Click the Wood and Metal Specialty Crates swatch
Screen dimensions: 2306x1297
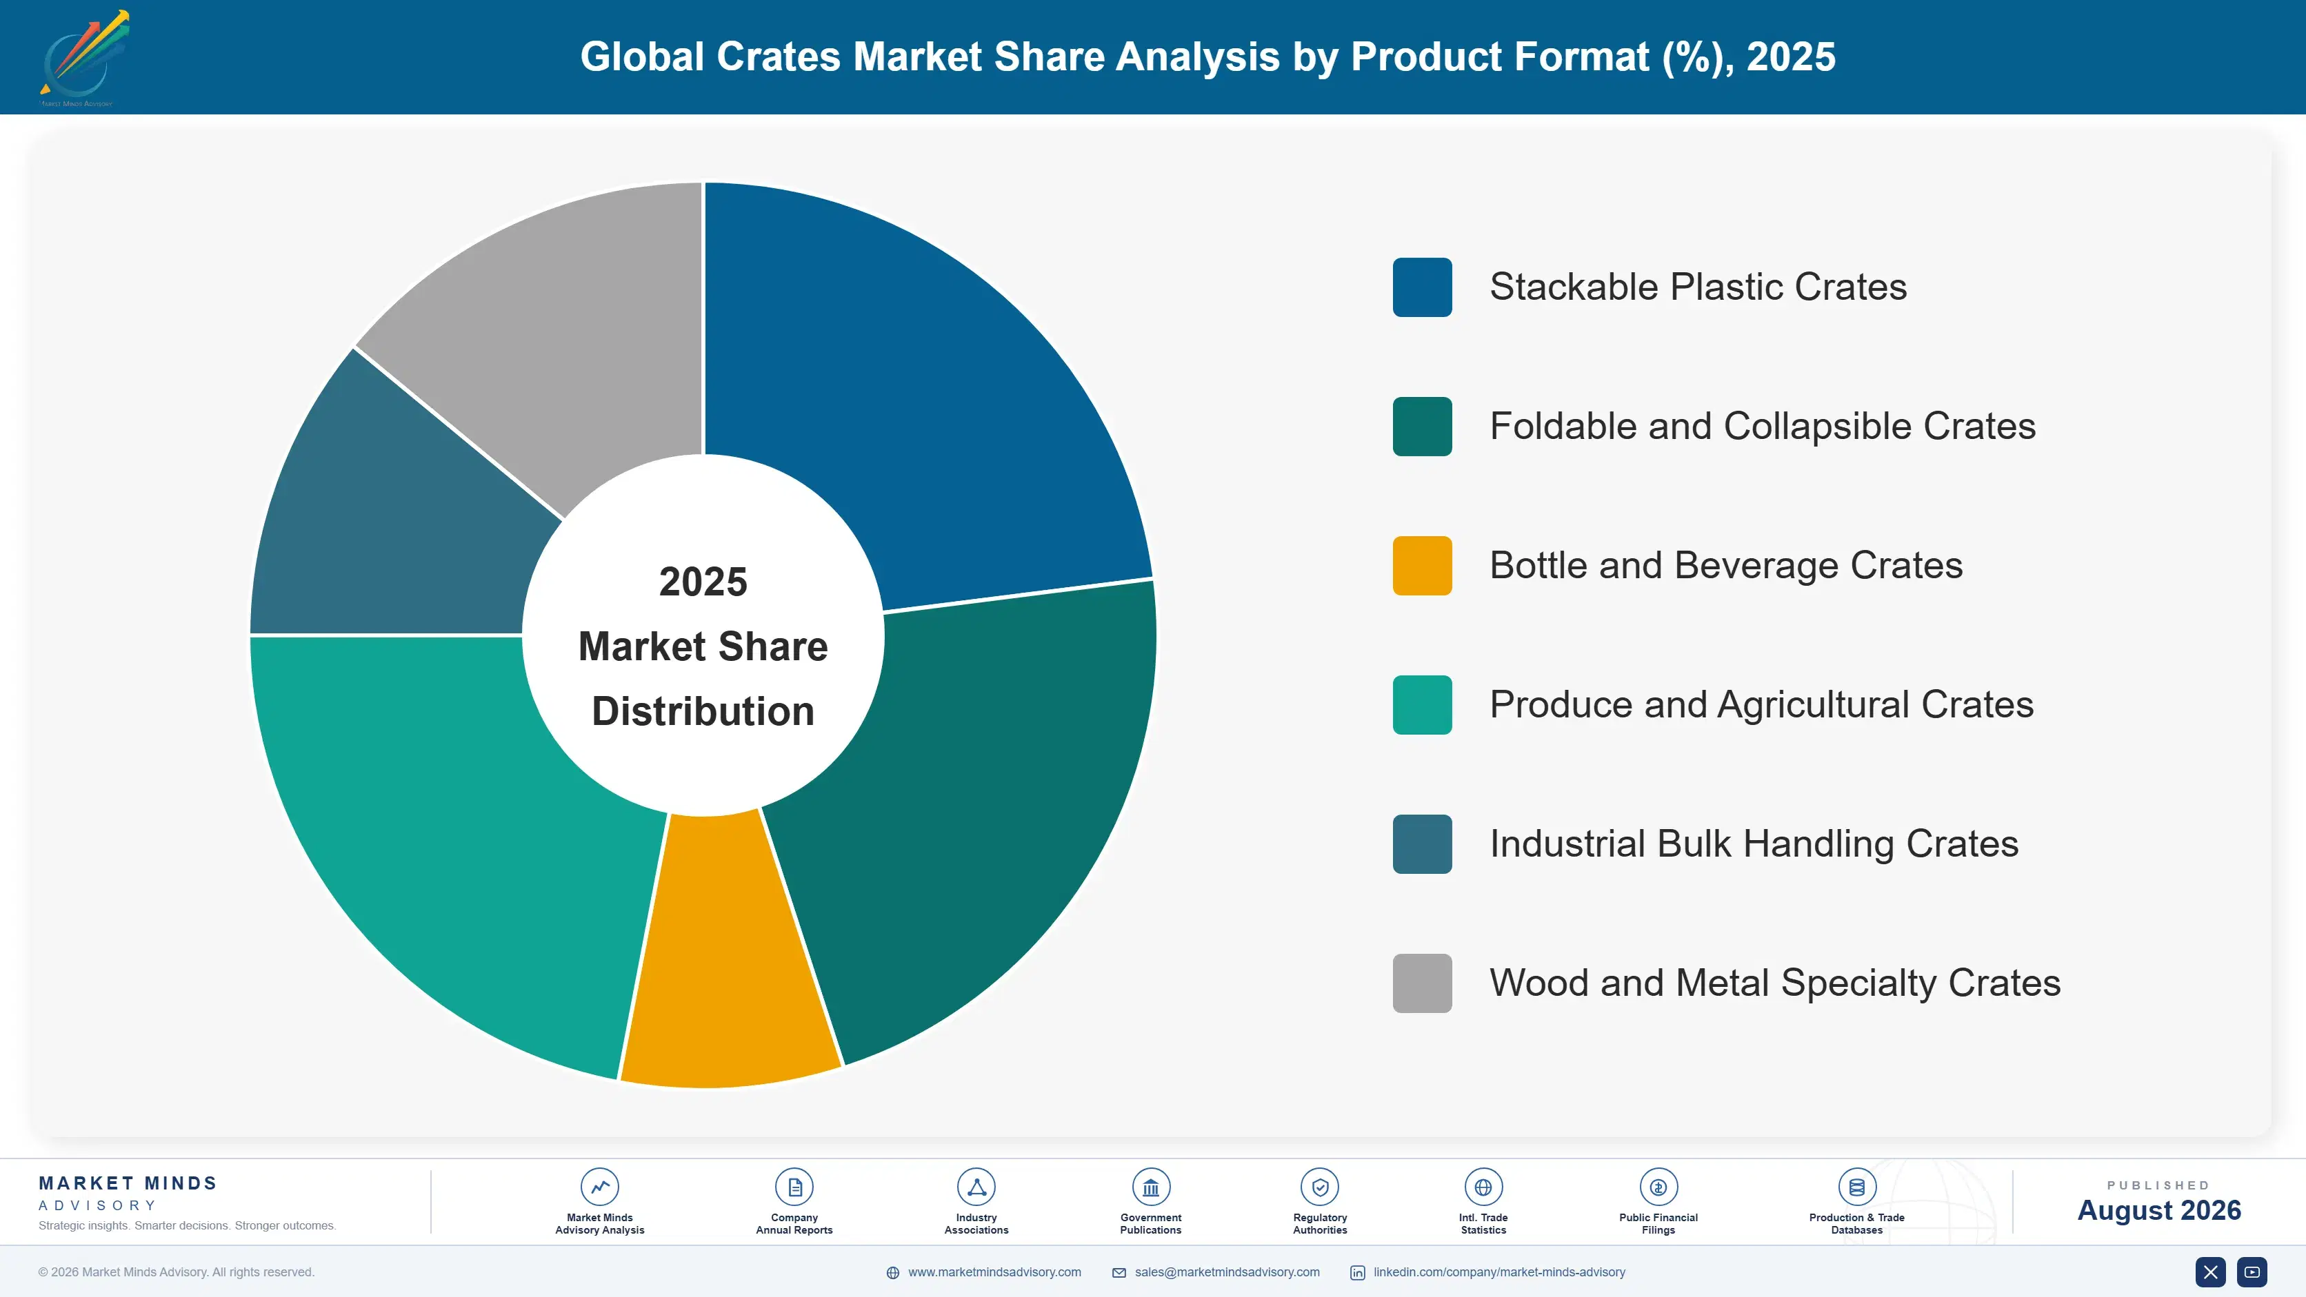pos(1421,983)
